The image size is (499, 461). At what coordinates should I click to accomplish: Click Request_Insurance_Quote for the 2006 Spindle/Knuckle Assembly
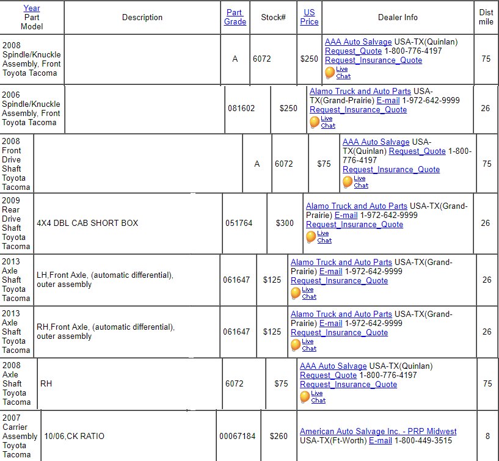tap(359, 110)
